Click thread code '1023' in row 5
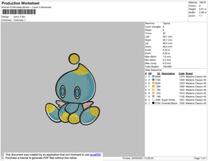Screen dimensions: 208x161 tap(182, 90)
